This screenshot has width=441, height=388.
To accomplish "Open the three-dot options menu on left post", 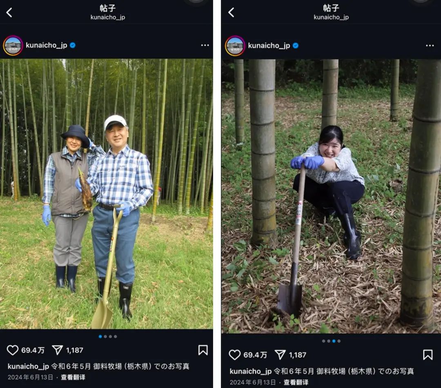I will click(205, 45).
